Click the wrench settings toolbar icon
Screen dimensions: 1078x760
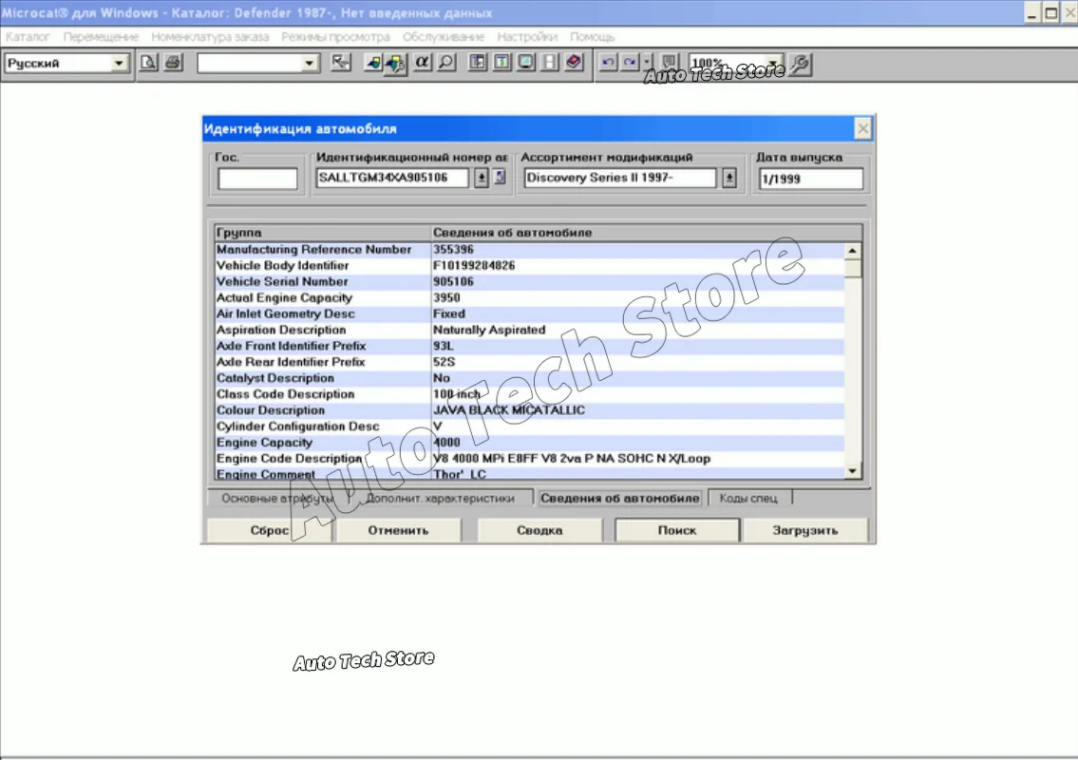pyautogui.click(x=800, y=64)
